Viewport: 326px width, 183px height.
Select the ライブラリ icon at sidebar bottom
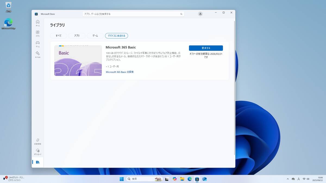[38, 162]
